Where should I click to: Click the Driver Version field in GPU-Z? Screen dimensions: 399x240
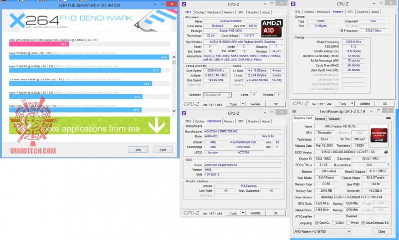pos(351,197)
